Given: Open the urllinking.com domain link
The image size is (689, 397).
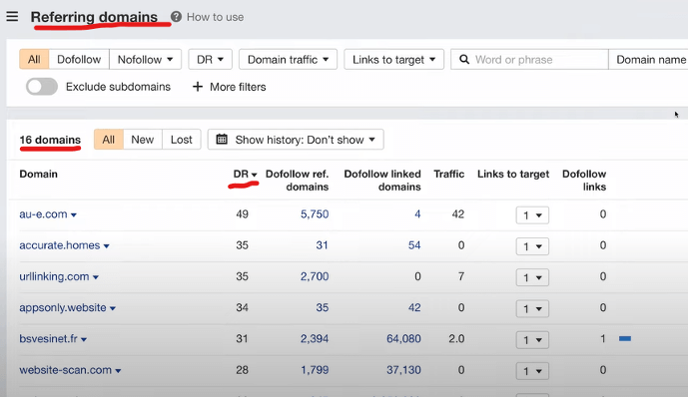Looking at the screenshot, I should click(x=54, y=276).
